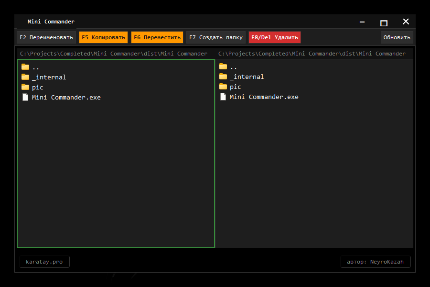Image resolution: width=430 pixels, height=287 pixels.
Task: Select 'pic' name in right panel
Action: 235,87
